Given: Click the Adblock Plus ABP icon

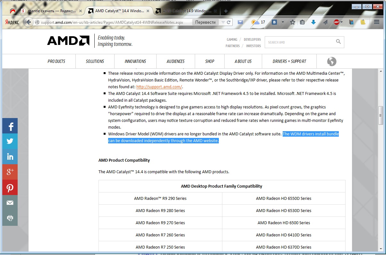Looking at the screenshot, I should tap(336, 22).
